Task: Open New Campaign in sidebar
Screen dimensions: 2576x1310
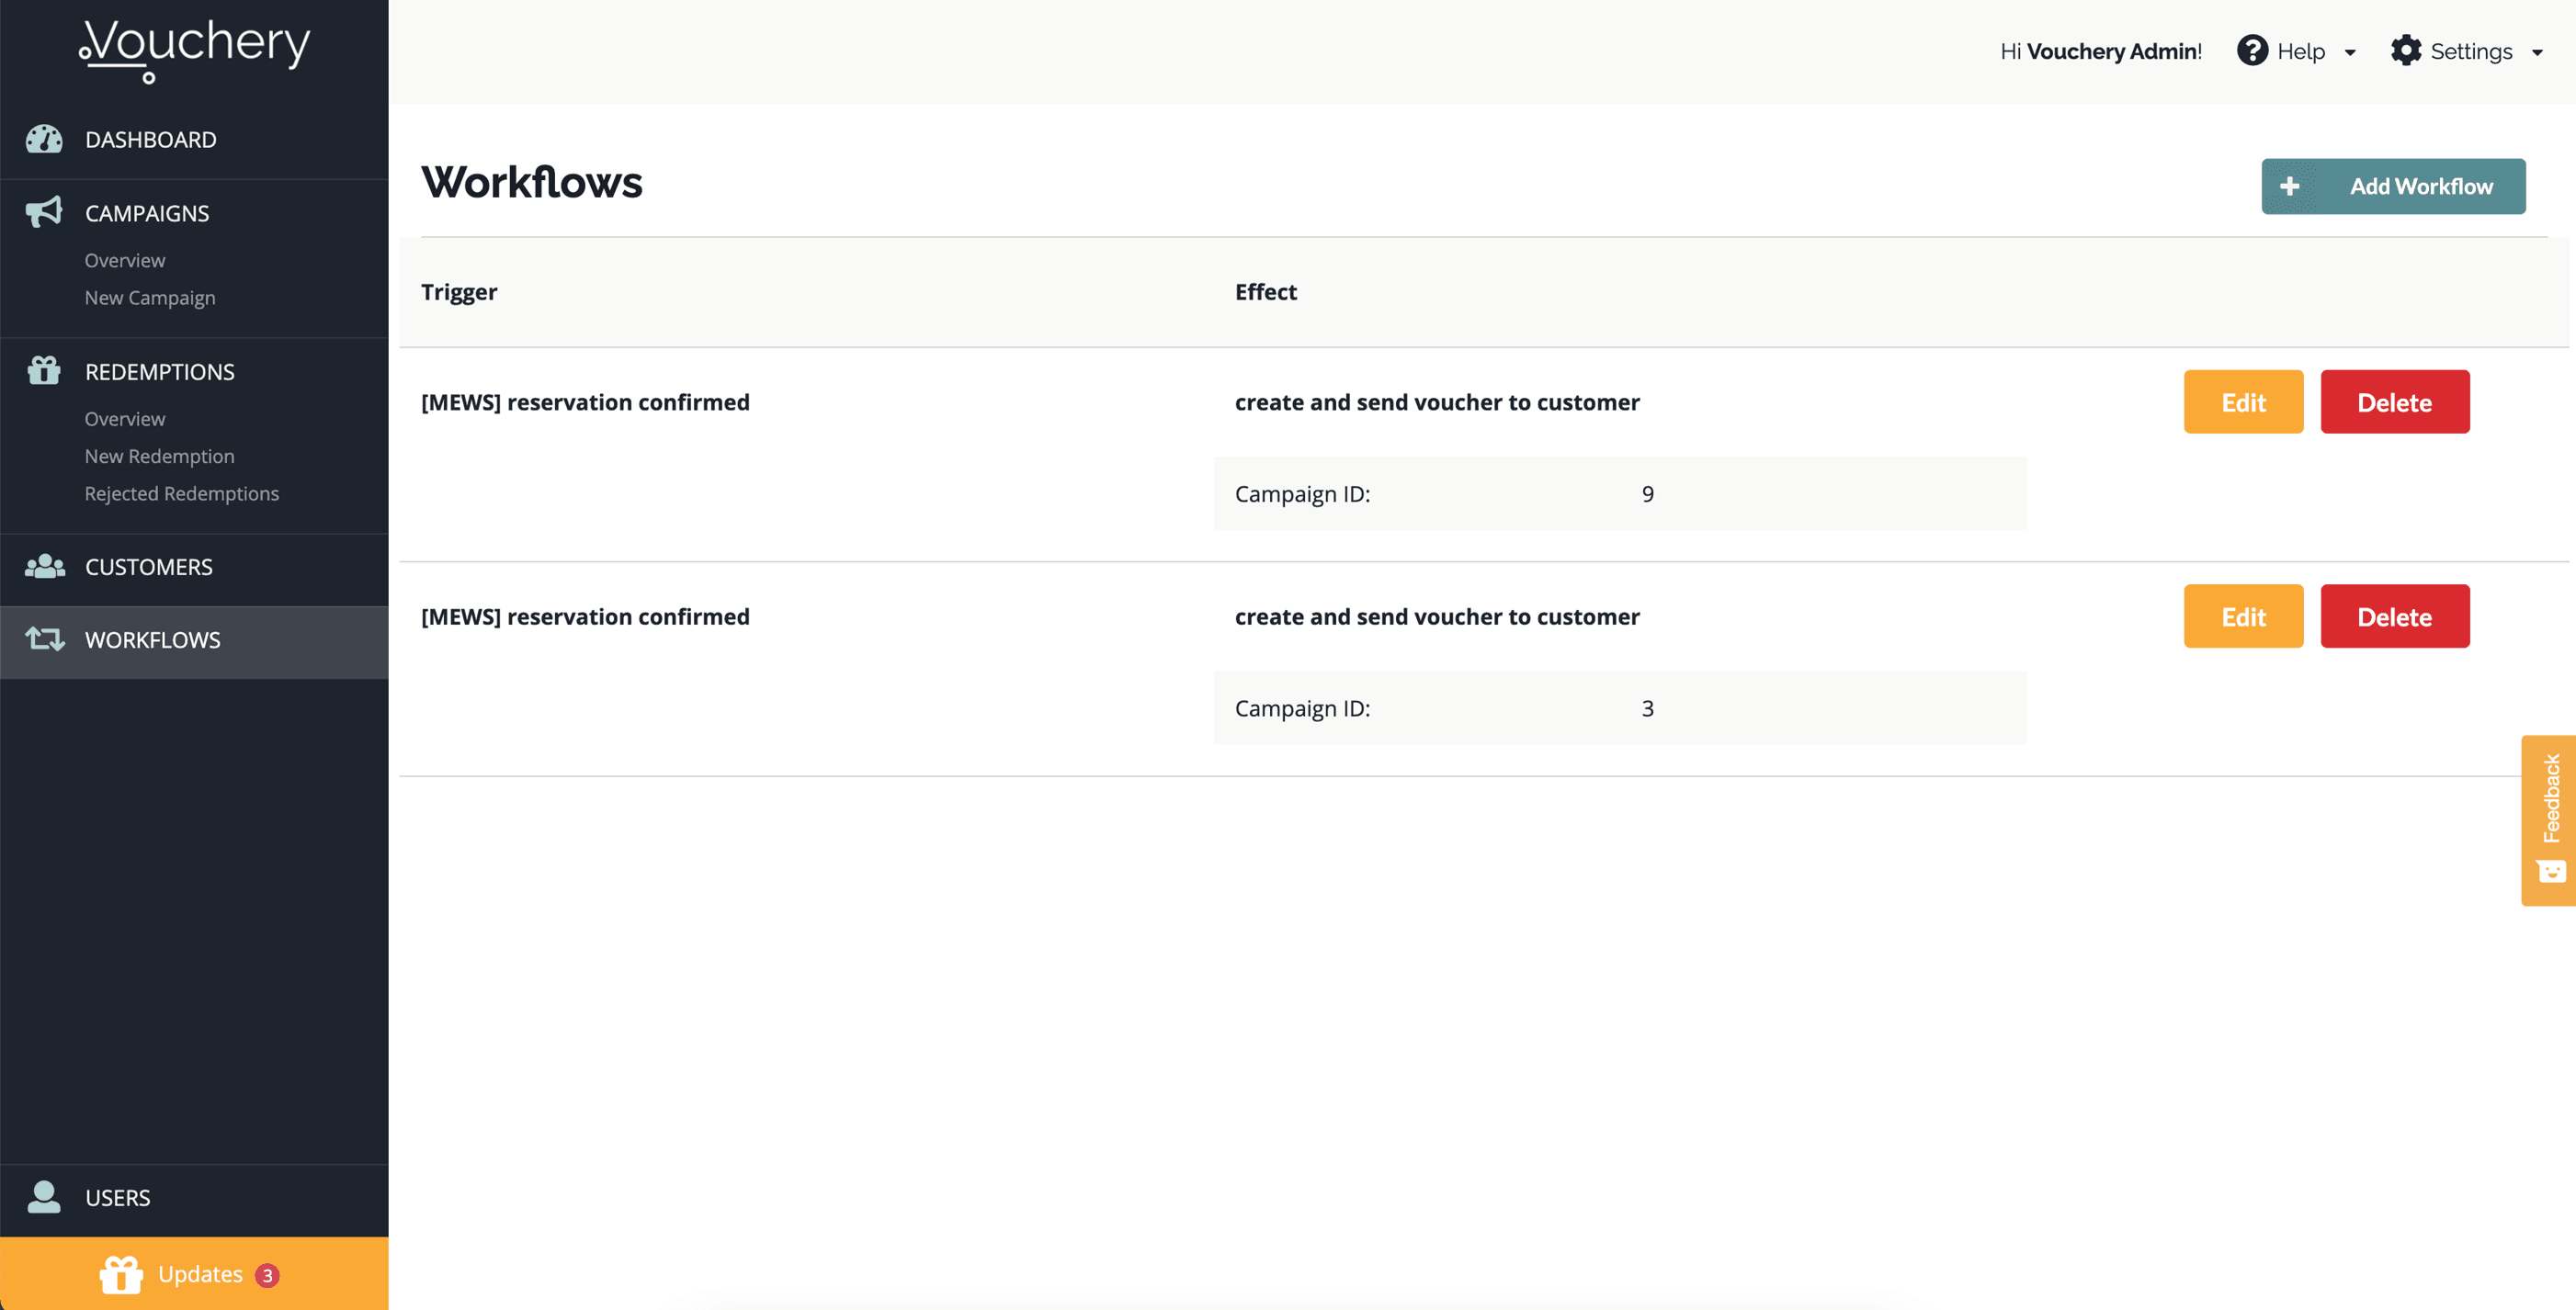Action: tap(150, 298)
